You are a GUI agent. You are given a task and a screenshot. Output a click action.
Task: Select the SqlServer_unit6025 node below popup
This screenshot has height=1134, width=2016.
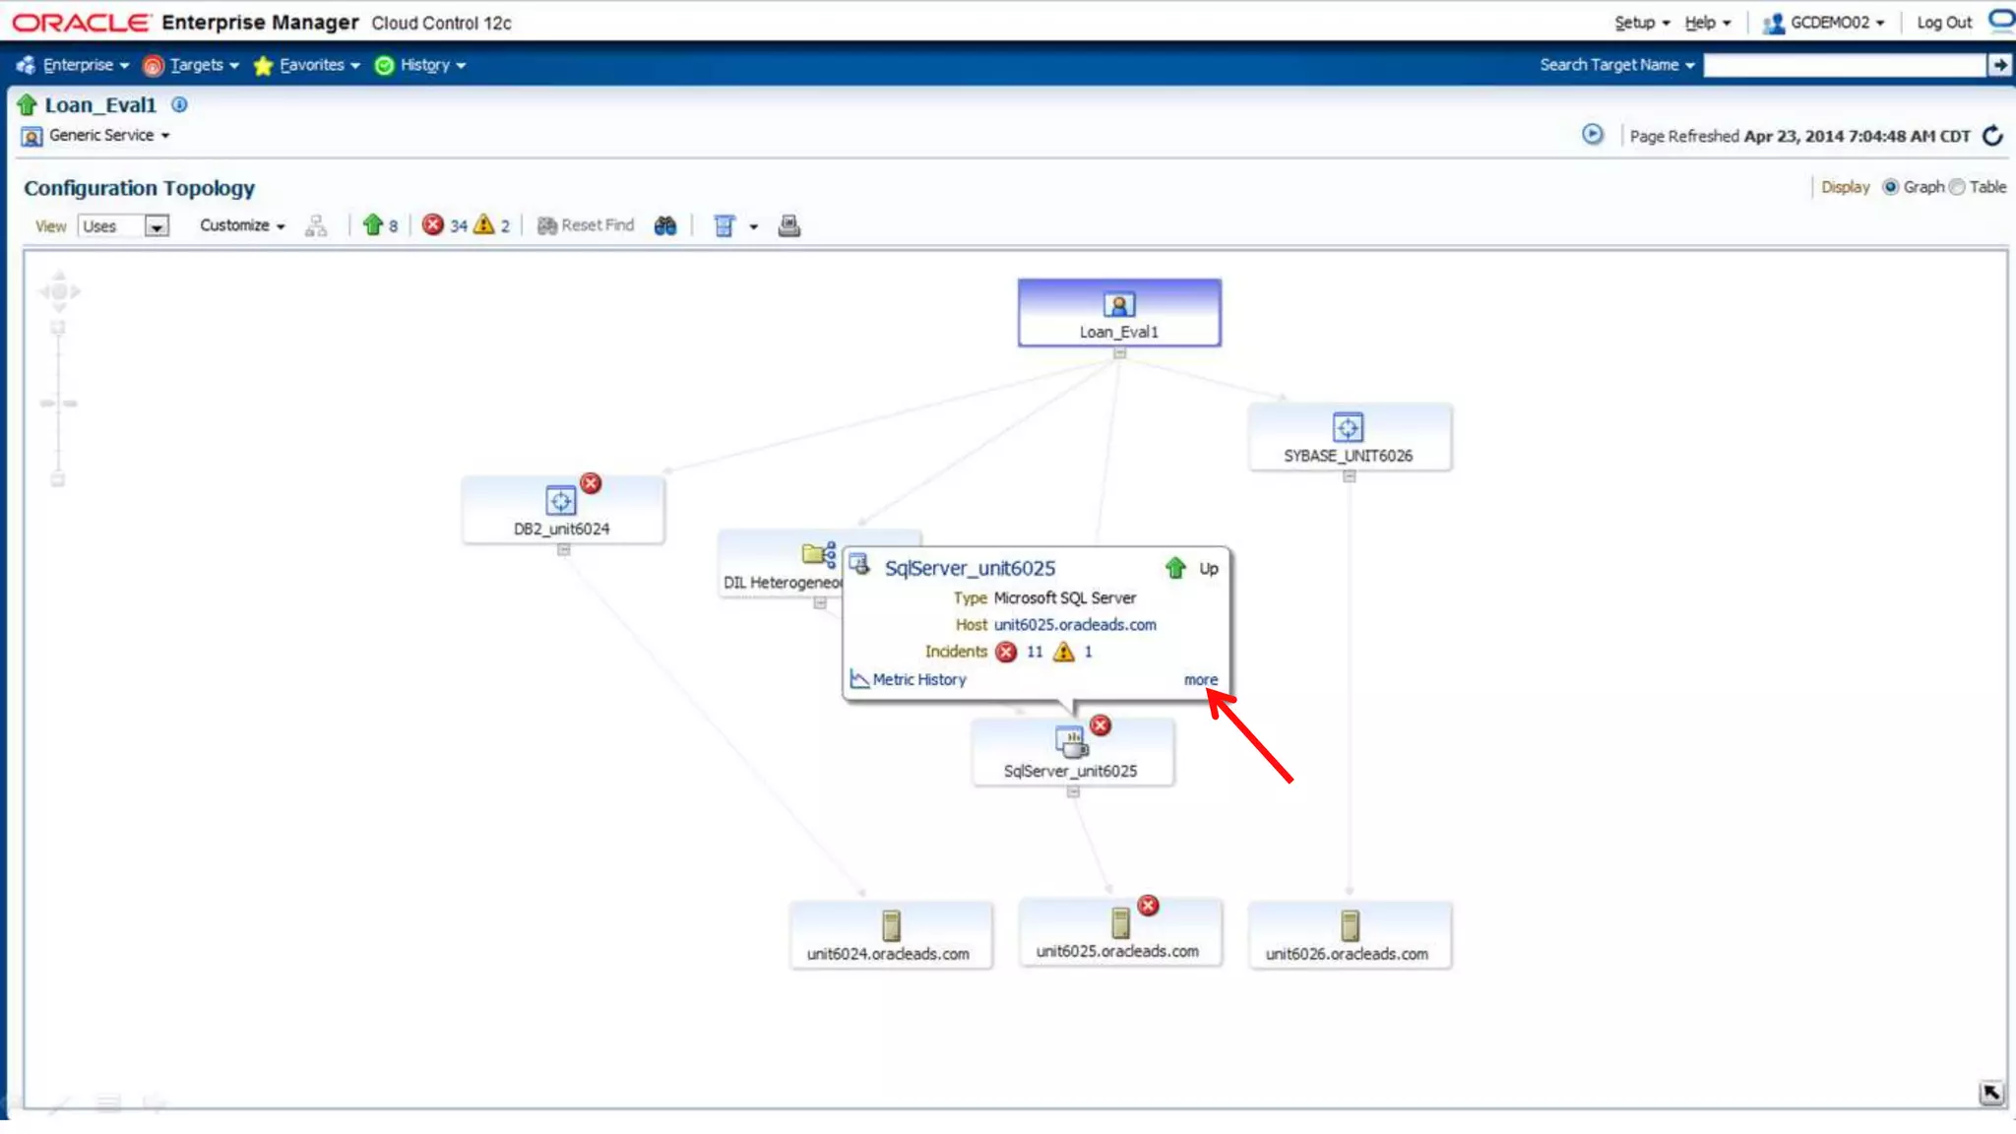(x=1071, y=752)
